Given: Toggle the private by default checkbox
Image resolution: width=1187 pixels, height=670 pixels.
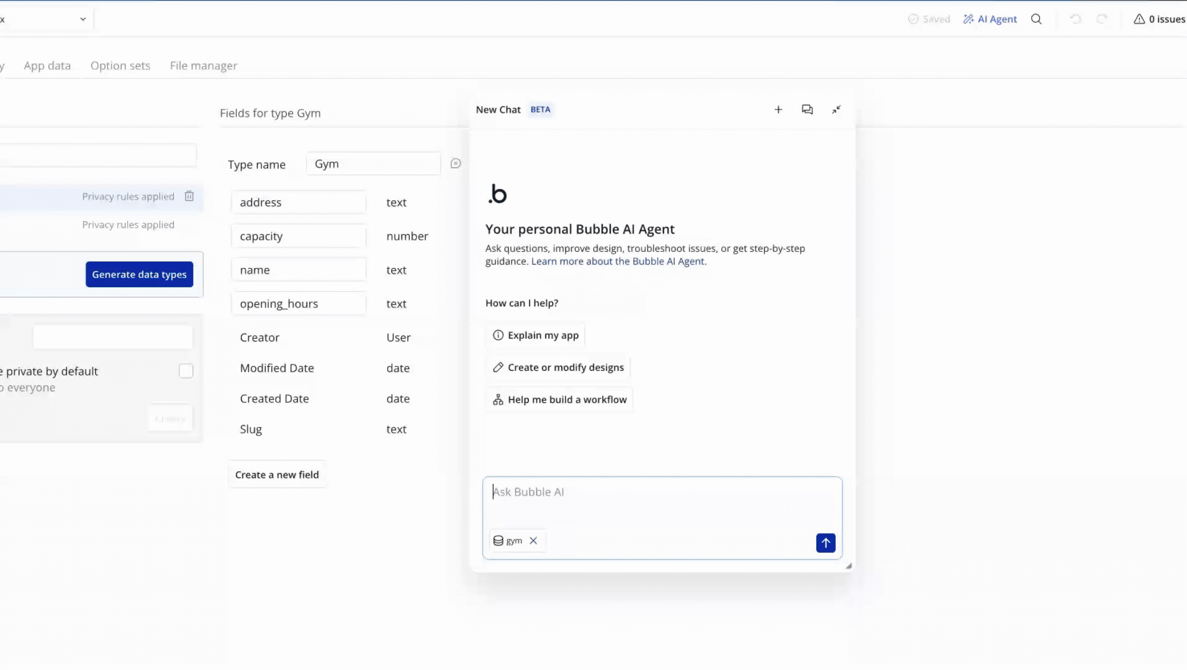Looking at the screenshot, I should (186, 371).
